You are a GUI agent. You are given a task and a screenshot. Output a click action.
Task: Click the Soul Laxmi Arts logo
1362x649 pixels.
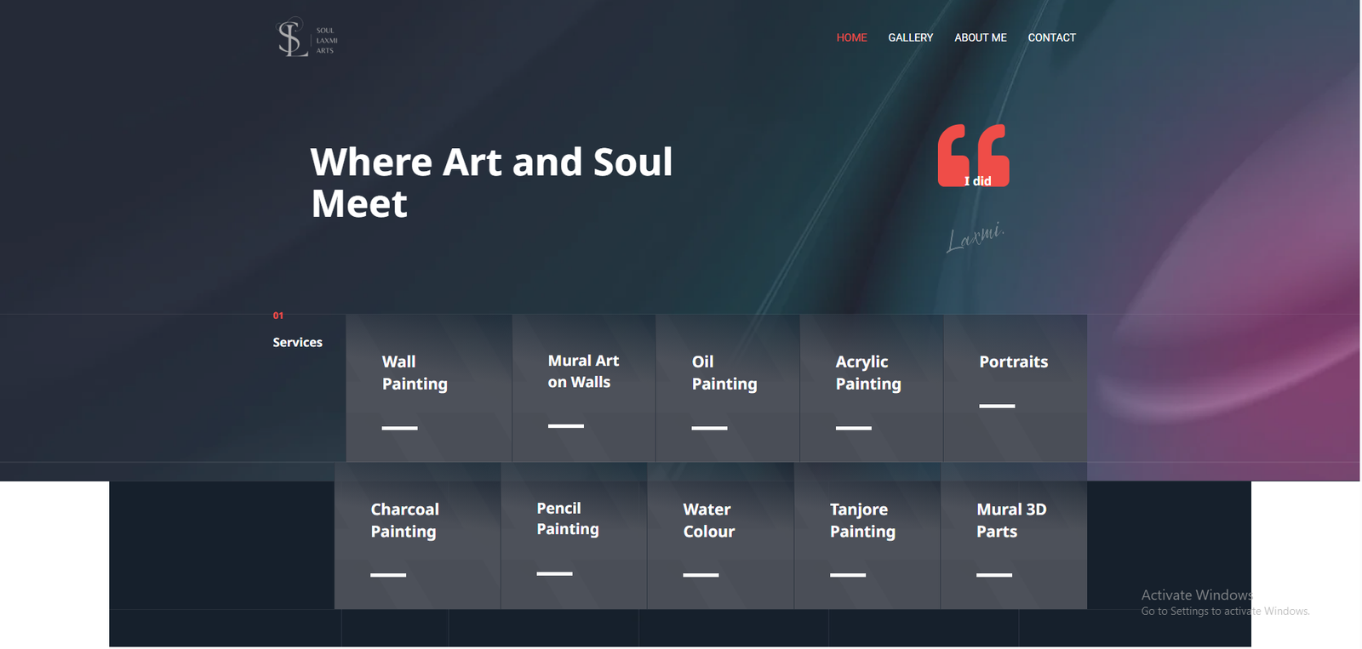point(307,38)
